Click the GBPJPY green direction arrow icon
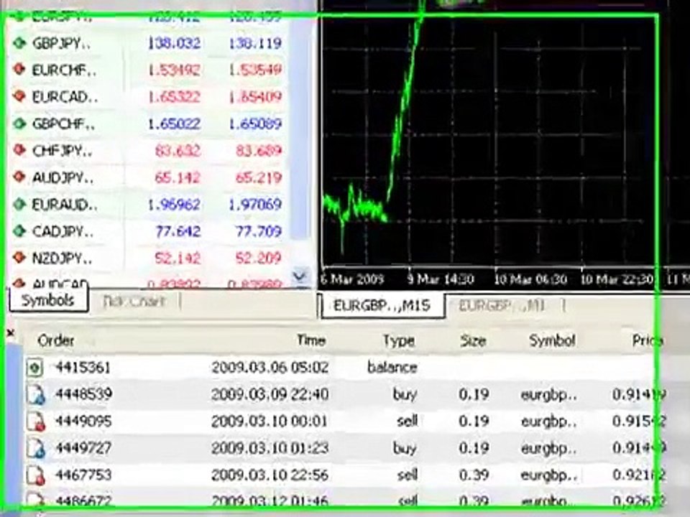This screenshot has height=517, width=690. [x=19, y=43]
